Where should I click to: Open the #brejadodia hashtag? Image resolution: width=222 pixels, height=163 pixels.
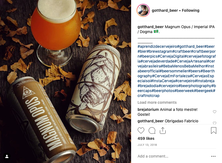tap(148, 86)
